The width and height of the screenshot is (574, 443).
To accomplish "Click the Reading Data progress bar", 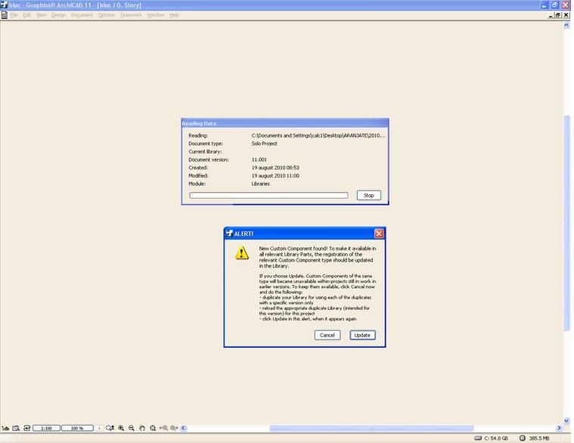I will pyautogui.click(x=268, y=195).
